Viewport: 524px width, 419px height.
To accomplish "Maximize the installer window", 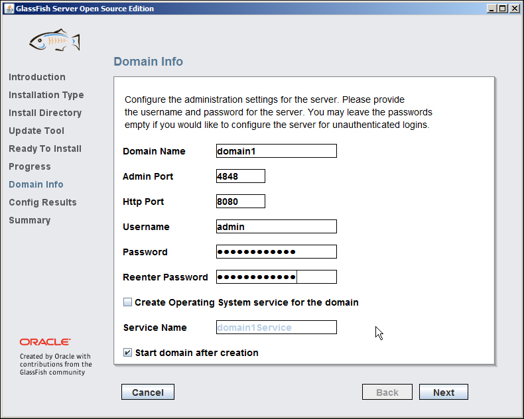I will (x=502, y=9).
